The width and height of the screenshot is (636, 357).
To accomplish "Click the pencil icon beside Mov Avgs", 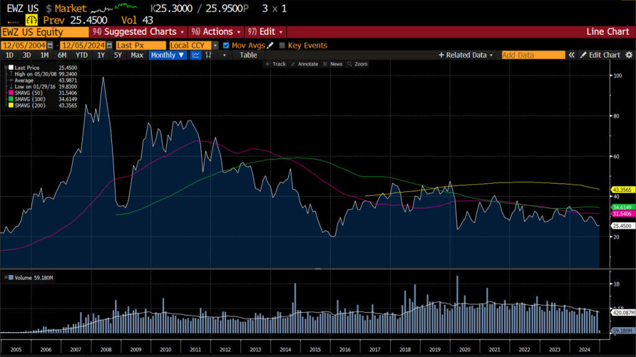I will [x=270, y=45].
